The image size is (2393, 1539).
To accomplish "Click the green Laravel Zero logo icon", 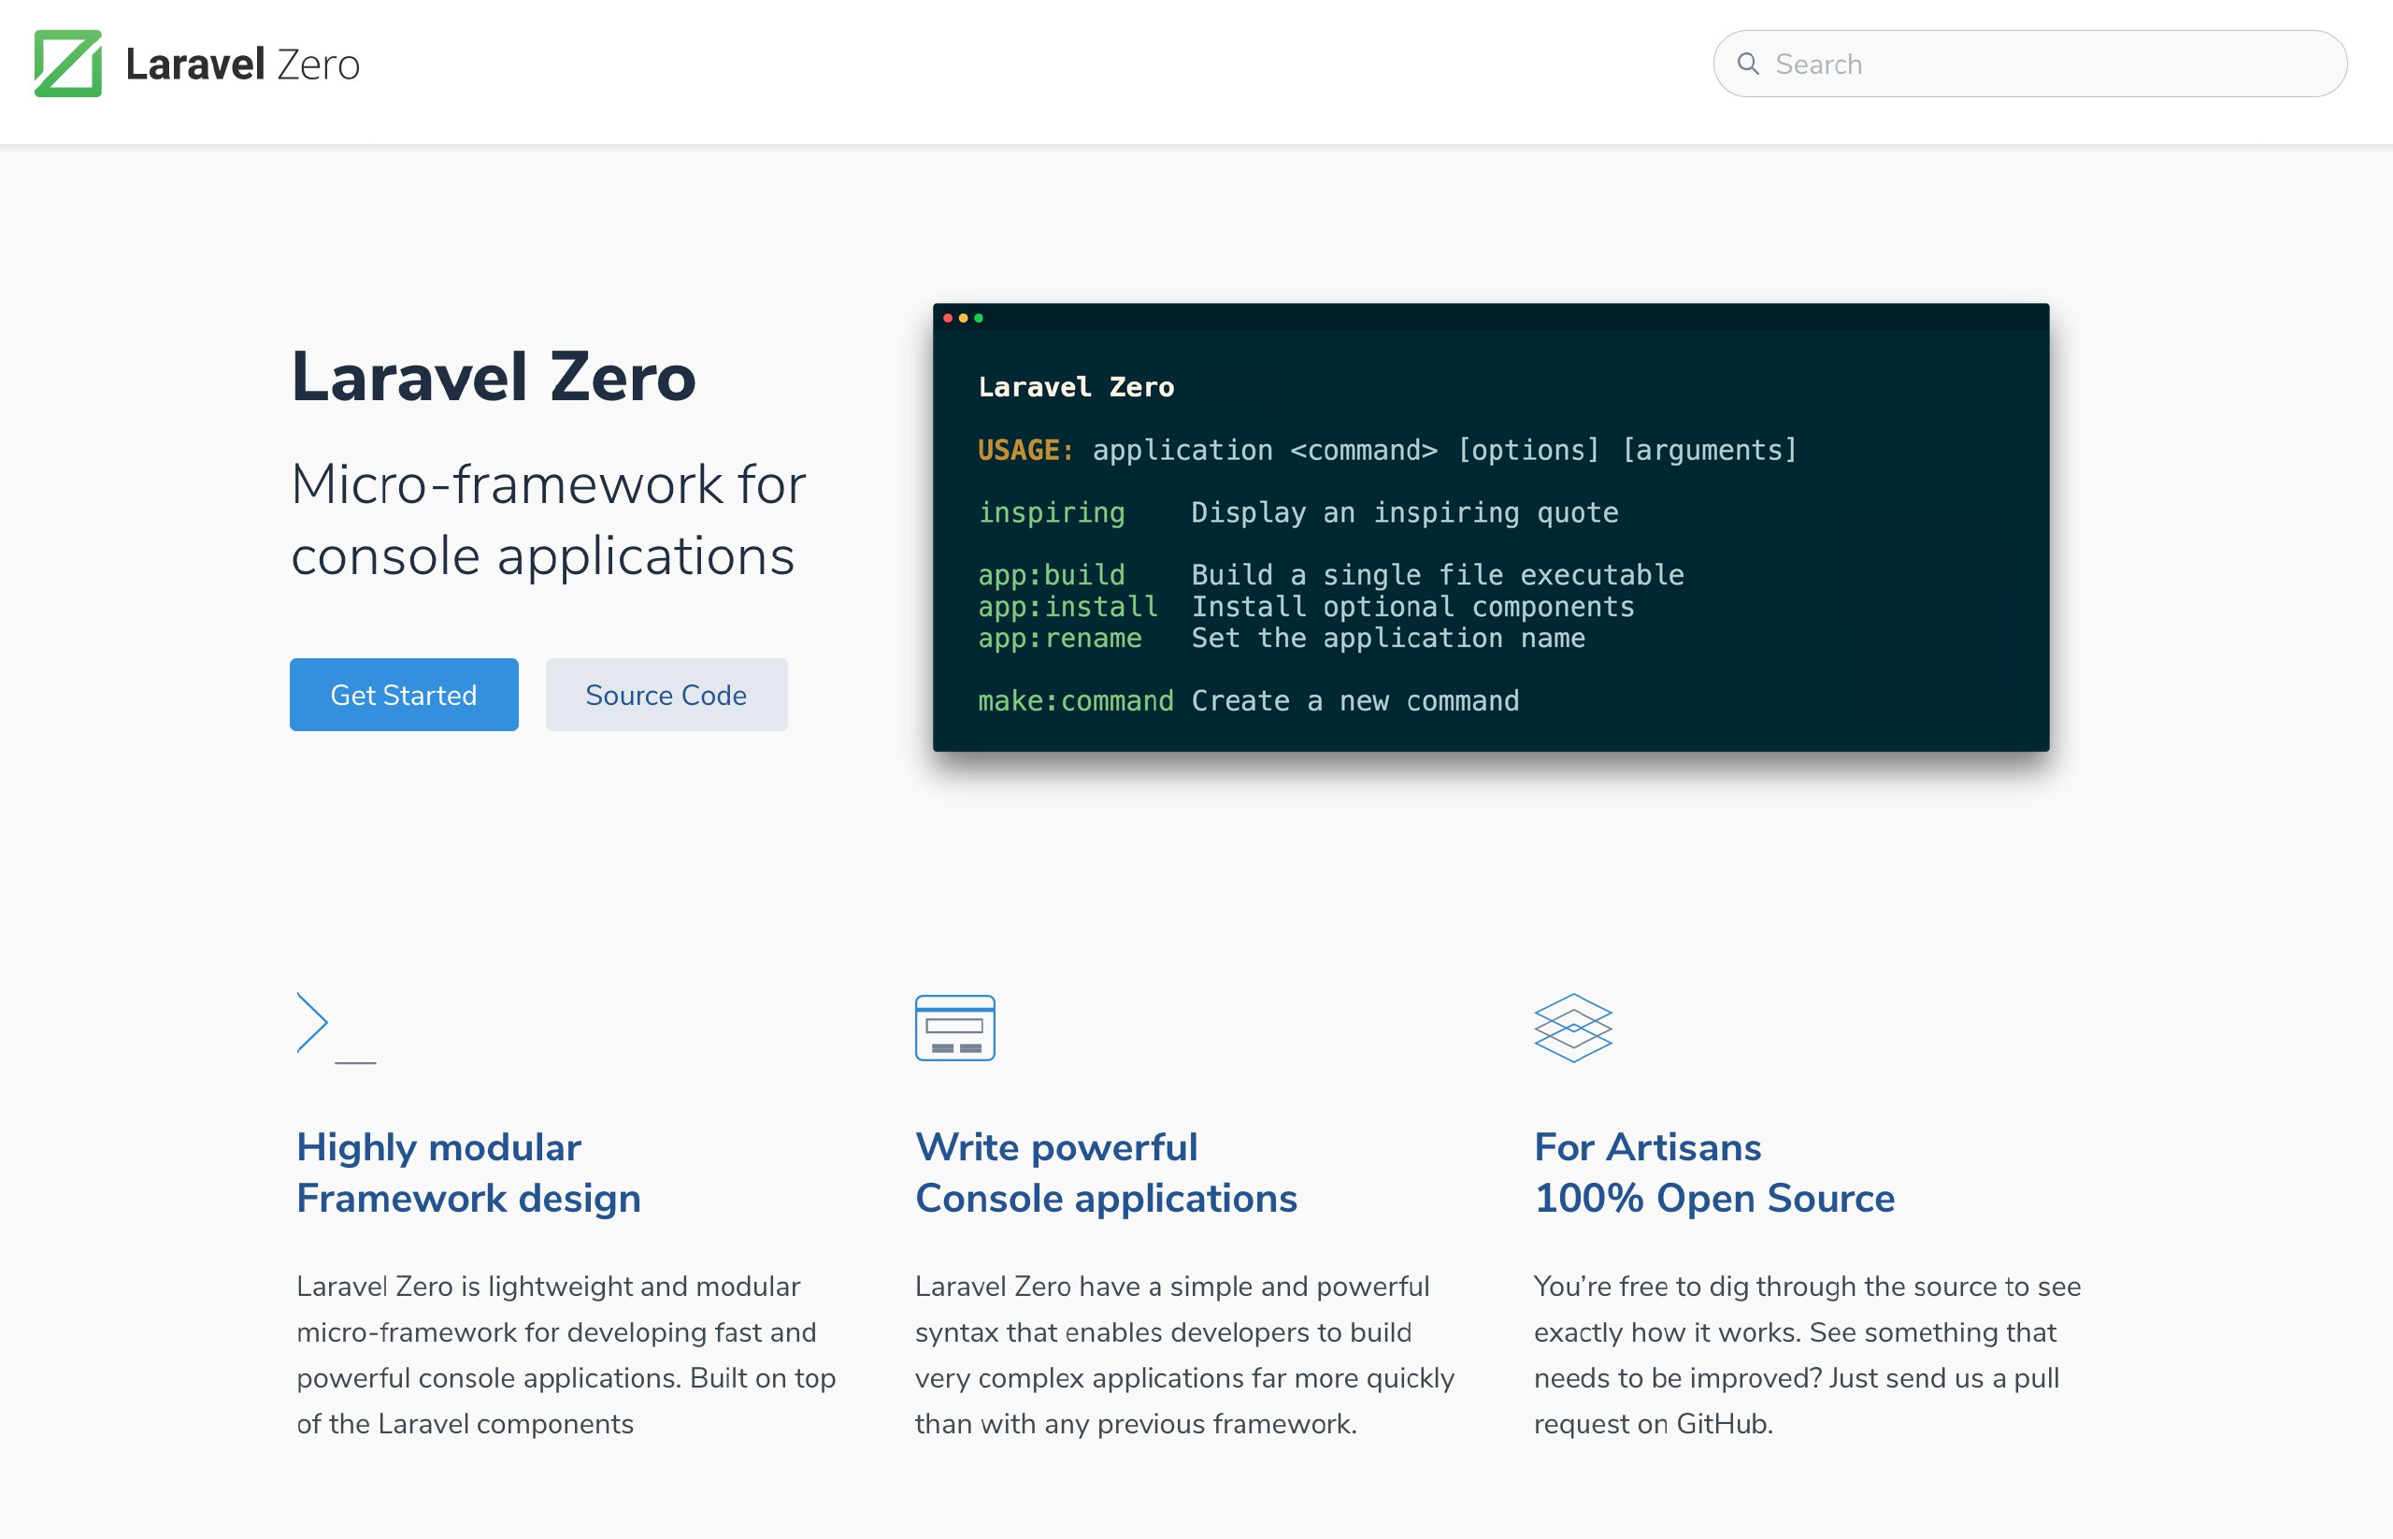I will 68,64.
